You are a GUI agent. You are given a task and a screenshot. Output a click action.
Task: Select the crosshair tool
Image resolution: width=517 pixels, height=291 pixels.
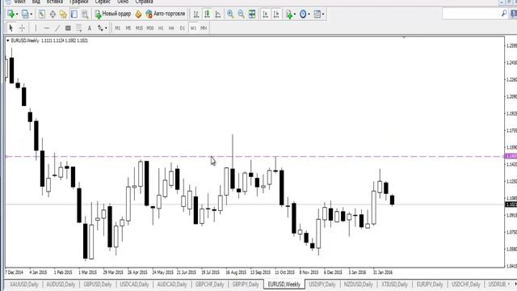tap(22, 28)
